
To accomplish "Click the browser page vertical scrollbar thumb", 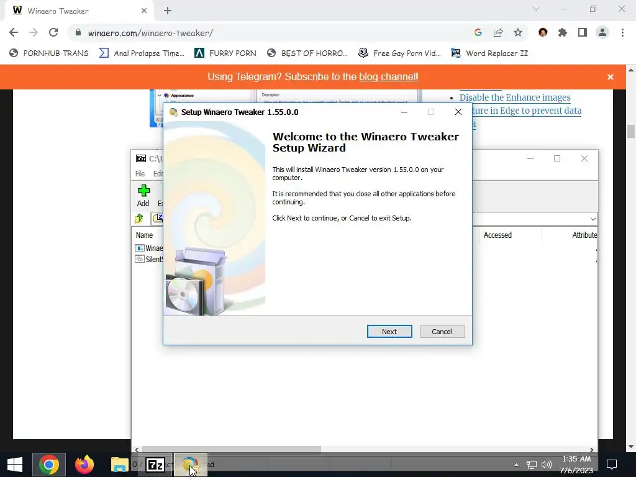I will 631,132.
